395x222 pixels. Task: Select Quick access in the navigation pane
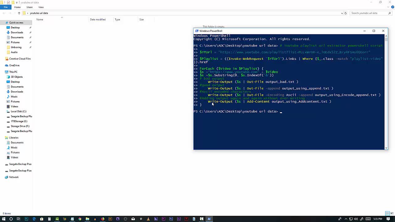coord(16,23)
